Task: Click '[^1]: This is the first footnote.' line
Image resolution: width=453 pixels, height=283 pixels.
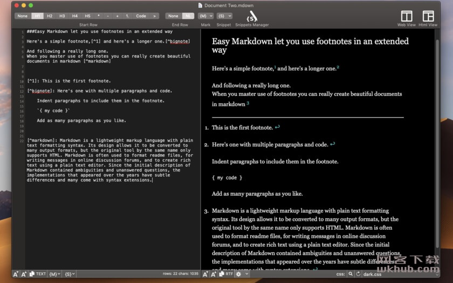Action: click(69, 81)
